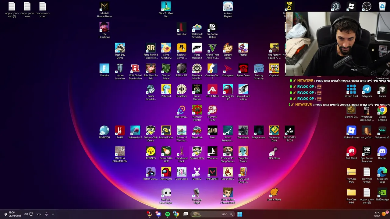Launch the NVIDIA App

382,195
